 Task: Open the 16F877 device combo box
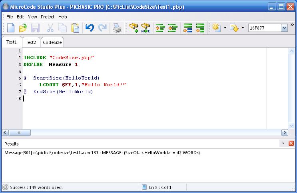click(x=284, y=28)
